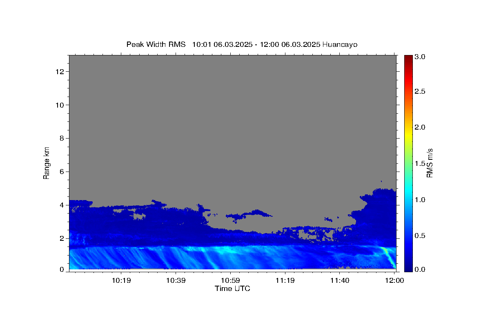Click the 11:19 time tick label
The width and height of the screenshot is (490, 326).
click(x=285, y=280)
